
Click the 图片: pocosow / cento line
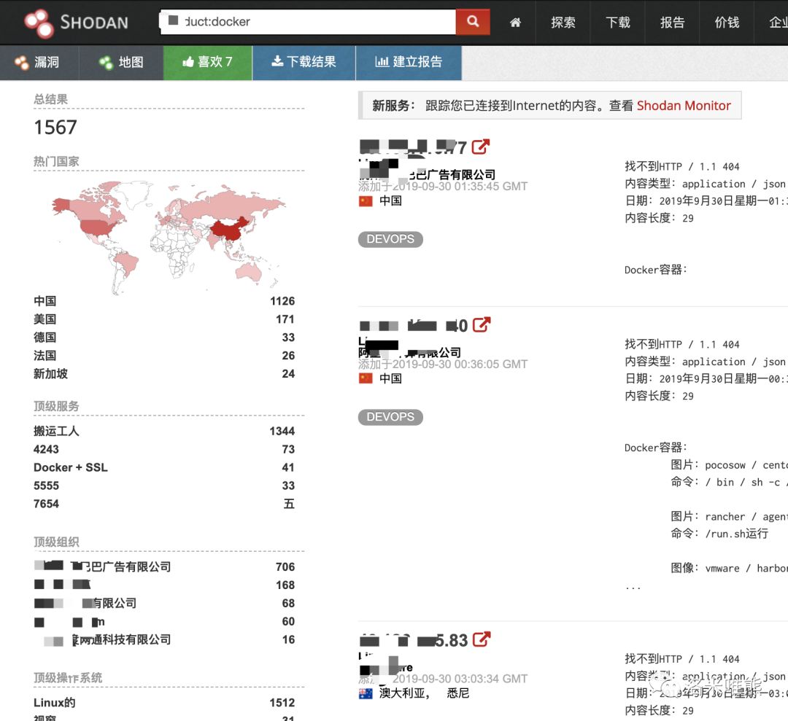[x=729, y=465]
